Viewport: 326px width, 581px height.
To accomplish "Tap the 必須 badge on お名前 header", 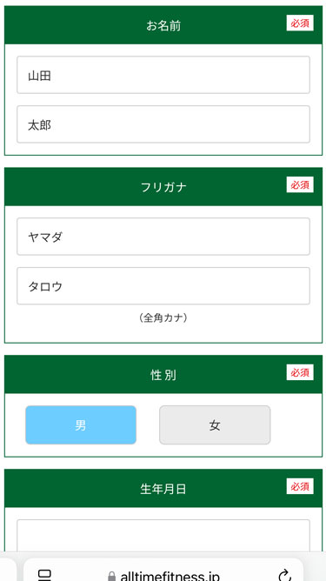I will pyautogui.click(x=300, y=23).
